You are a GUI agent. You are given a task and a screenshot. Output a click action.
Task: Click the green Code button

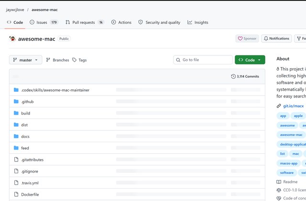(x=250, y=60)
